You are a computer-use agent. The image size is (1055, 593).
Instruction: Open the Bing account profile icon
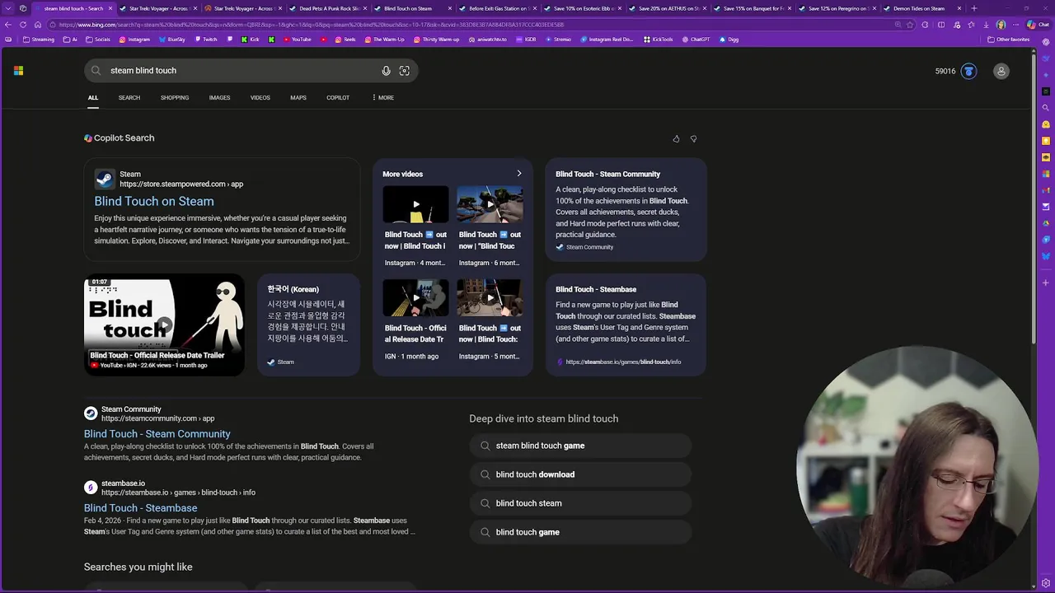coord(1001,72)
